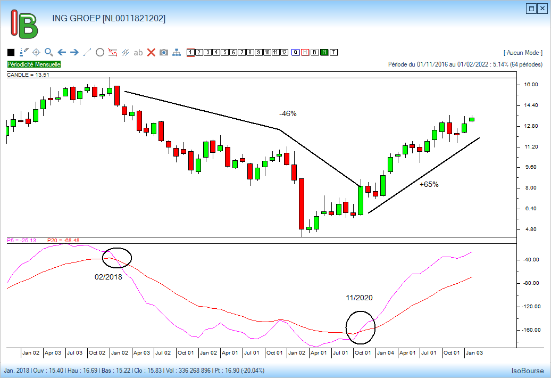Take a snapshot with camera icon
This screenshot has width=551, height=378.
tap(164, 52)
